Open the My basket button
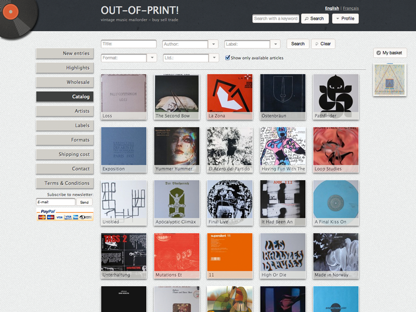The width and height of the screenshot is (416, 312). 389,53
